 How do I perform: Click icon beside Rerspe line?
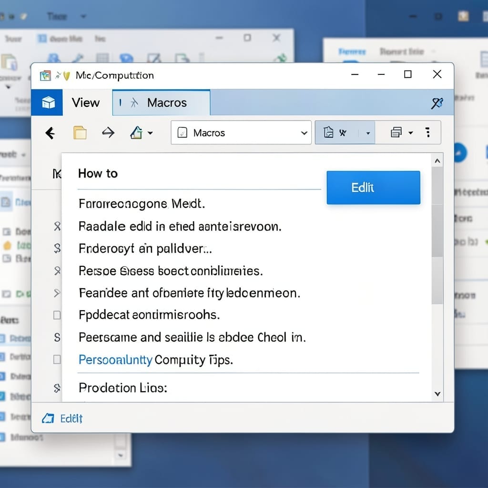[x=57, y=271]
